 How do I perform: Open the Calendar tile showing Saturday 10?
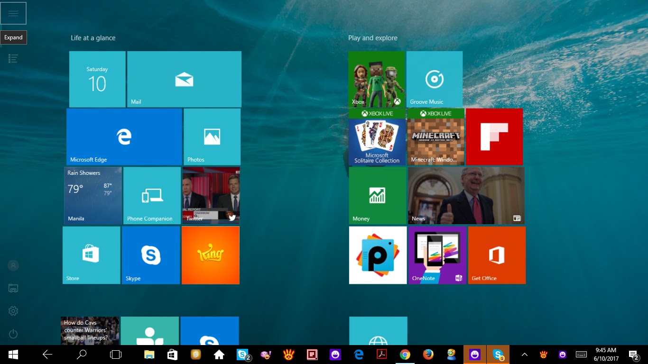click(97, 79)
